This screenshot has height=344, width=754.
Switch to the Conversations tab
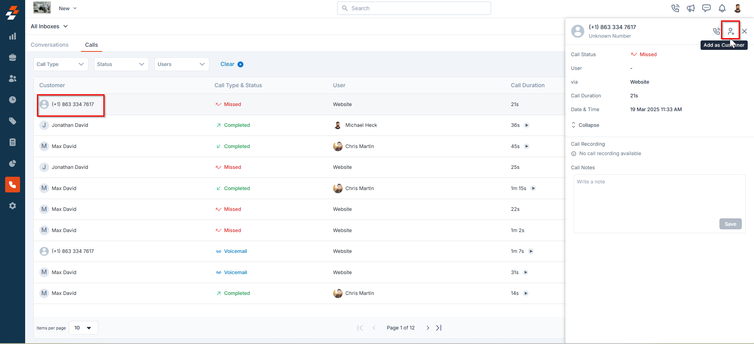(x=50, y=45)
